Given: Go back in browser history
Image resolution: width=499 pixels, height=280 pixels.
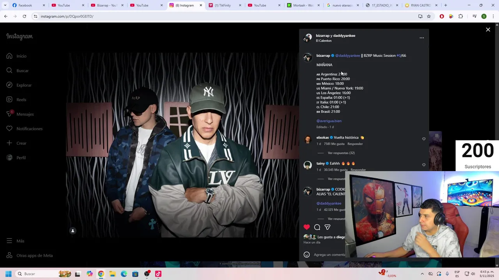Looking at the screenshot, I should pyautogui.click(x=5, y=16).
